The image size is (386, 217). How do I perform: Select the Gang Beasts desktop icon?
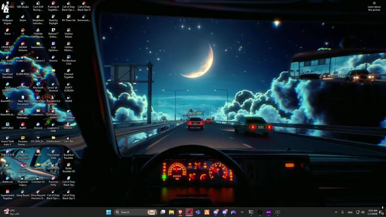tap(23, 193)
